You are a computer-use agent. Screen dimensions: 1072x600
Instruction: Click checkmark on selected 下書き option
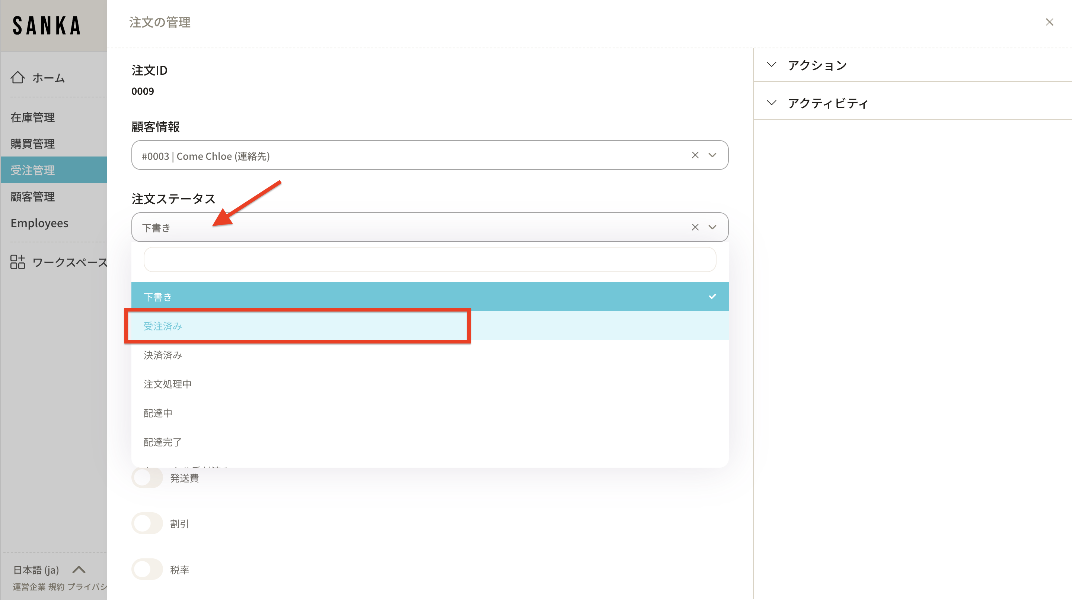tap(712, 296)
